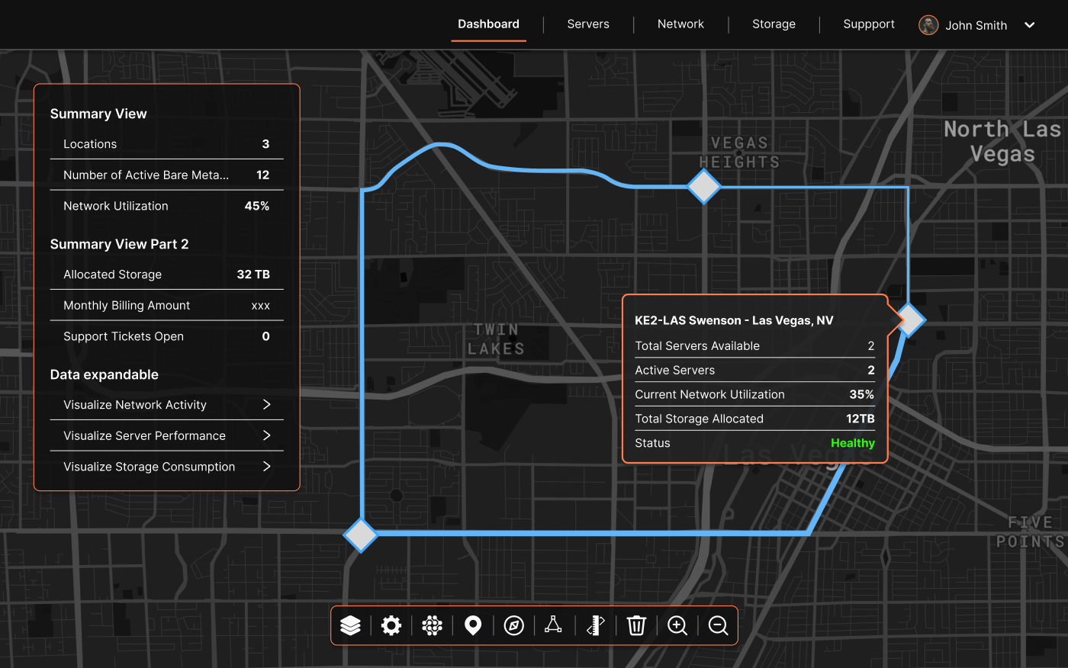Click the Five Points map label
Viewport: 1068px width, 668px height.
[1030, 532]
